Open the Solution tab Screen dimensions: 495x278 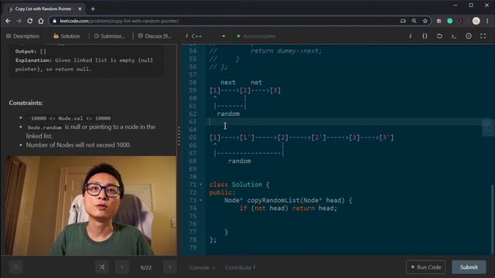point(67,36)
